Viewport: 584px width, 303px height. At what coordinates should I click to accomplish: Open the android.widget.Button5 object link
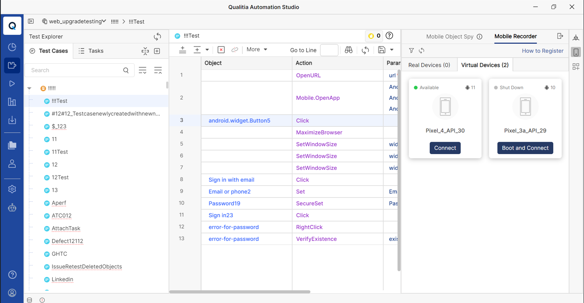(239, 120)
